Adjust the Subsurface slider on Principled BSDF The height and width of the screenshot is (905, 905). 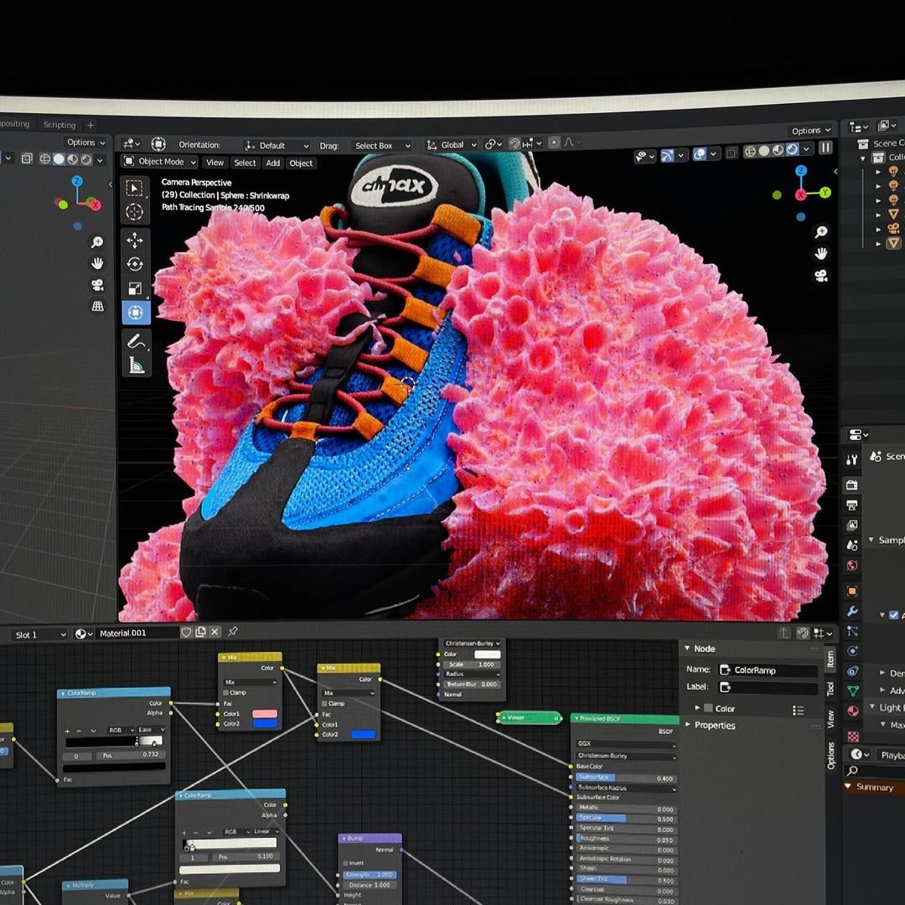626,778
